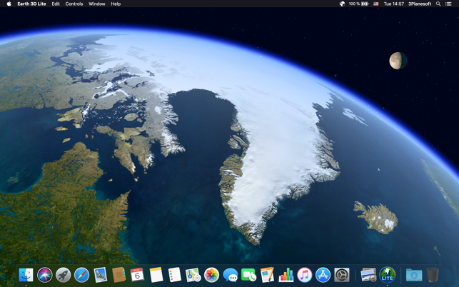The image size is (459, 287).
Task: Click the 3Planesoft user name
Action: click(420, 4)
